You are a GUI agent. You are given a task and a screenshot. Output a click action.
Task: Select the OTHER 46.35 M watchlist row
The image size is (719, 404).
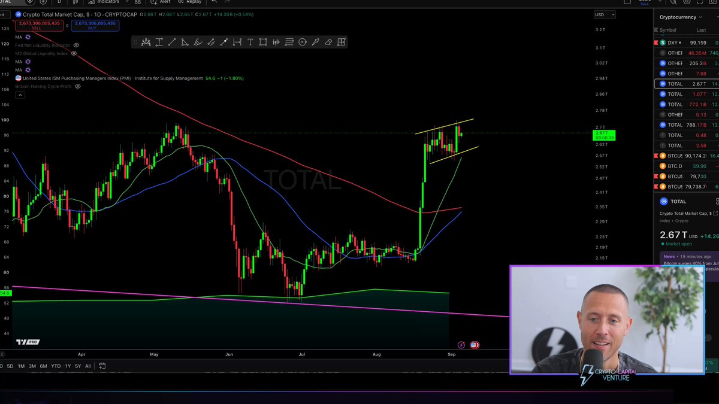pos(686,53)
